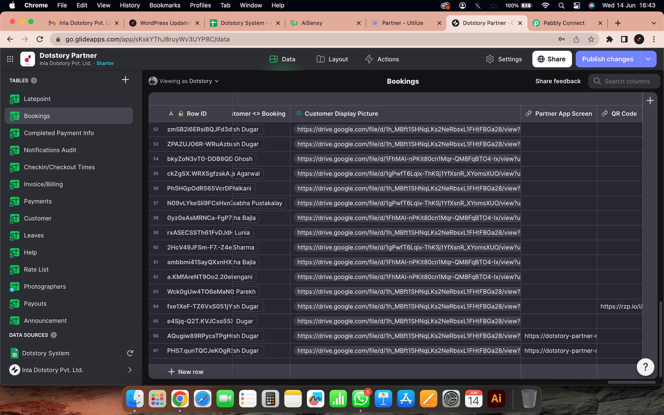Screen dimensions: 664x415
Task: Click the TABLES info icon
Action: click(x=34, y=81)
